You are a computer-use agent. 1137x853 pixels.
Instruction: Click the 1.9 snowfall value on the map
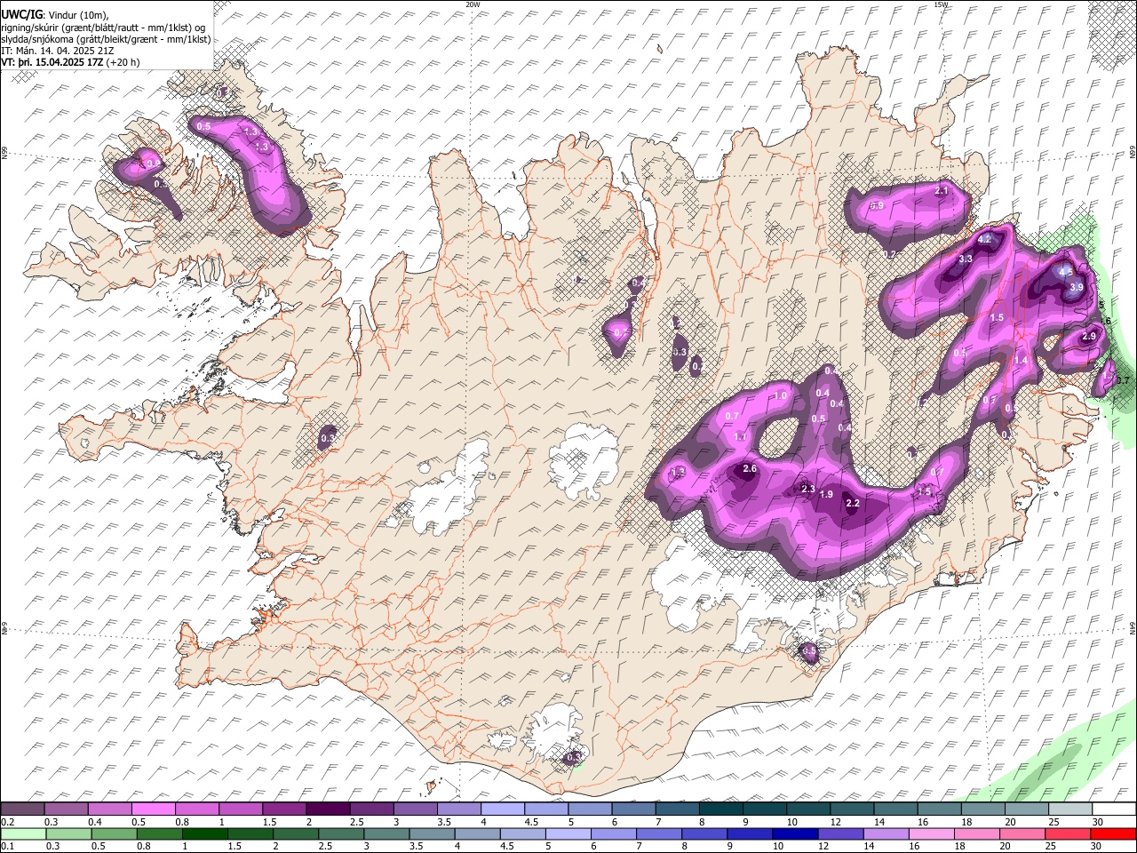[826, 495]
